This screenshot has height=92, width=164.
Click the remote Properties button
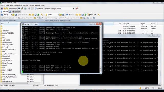click(x=75, y=18)
